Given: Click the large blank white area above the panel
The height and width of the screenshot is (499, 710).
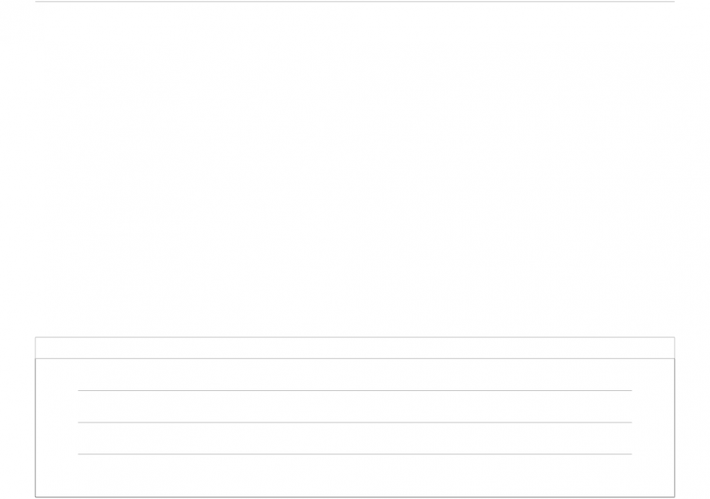Looking at the screenshot, I should tap(355, 169).
